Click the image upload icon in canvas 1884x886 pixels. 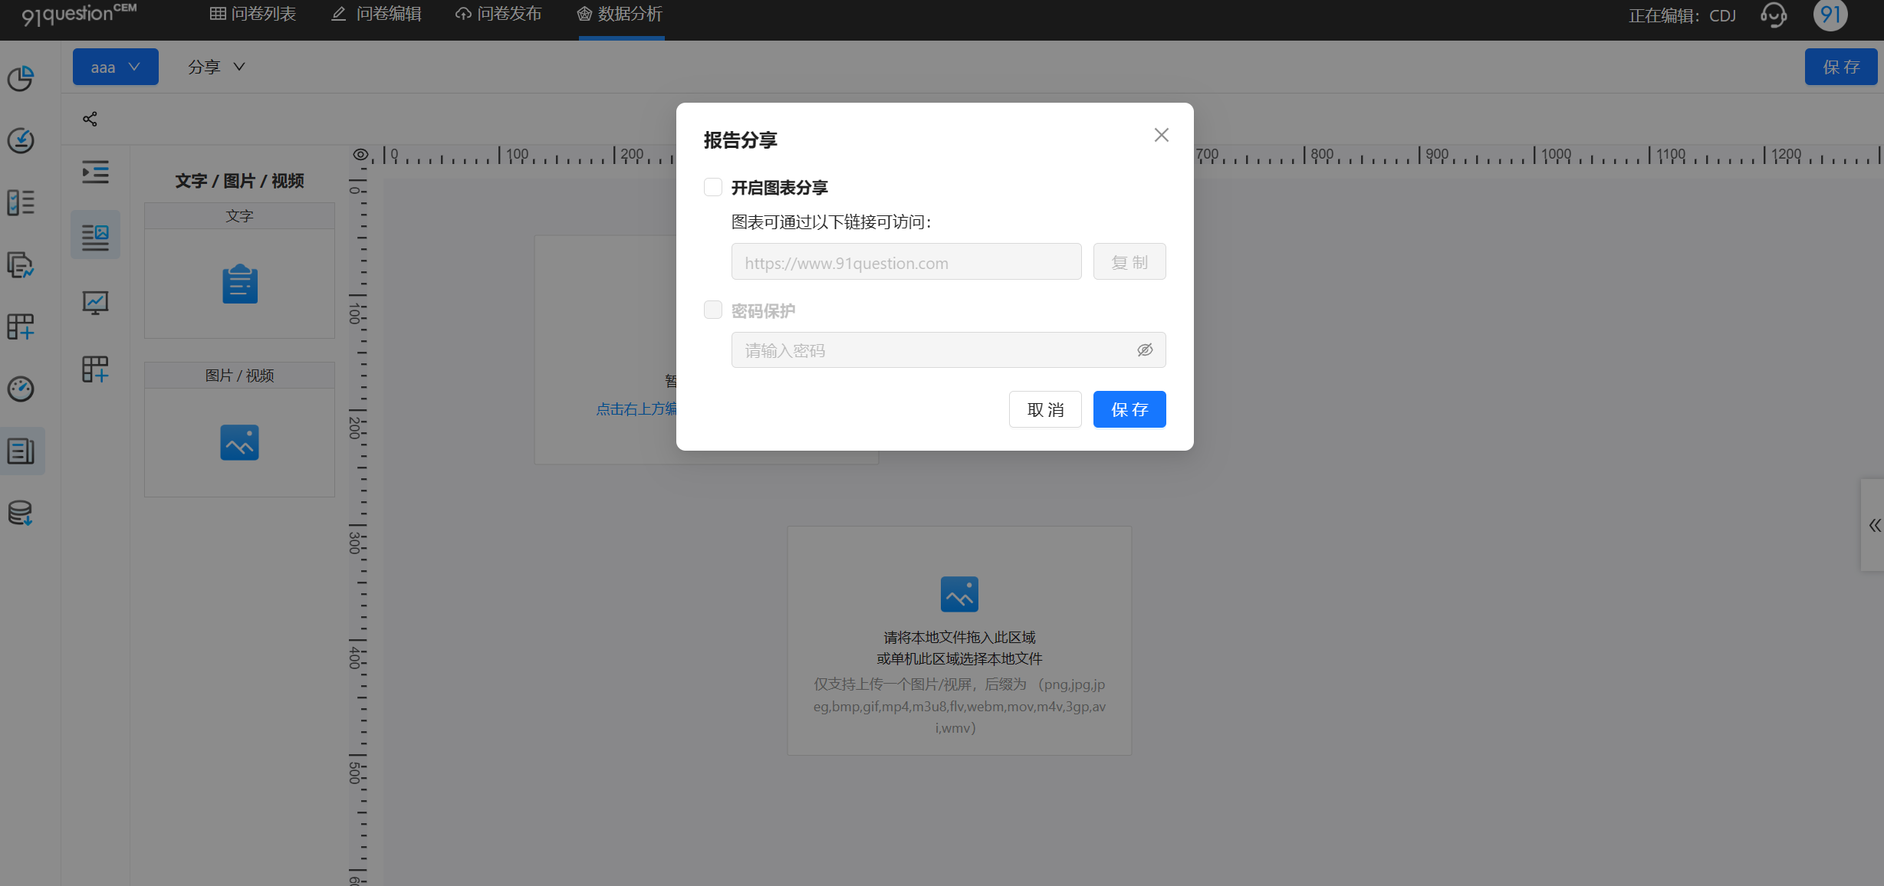pyautogui.click(x=959, y=594)
